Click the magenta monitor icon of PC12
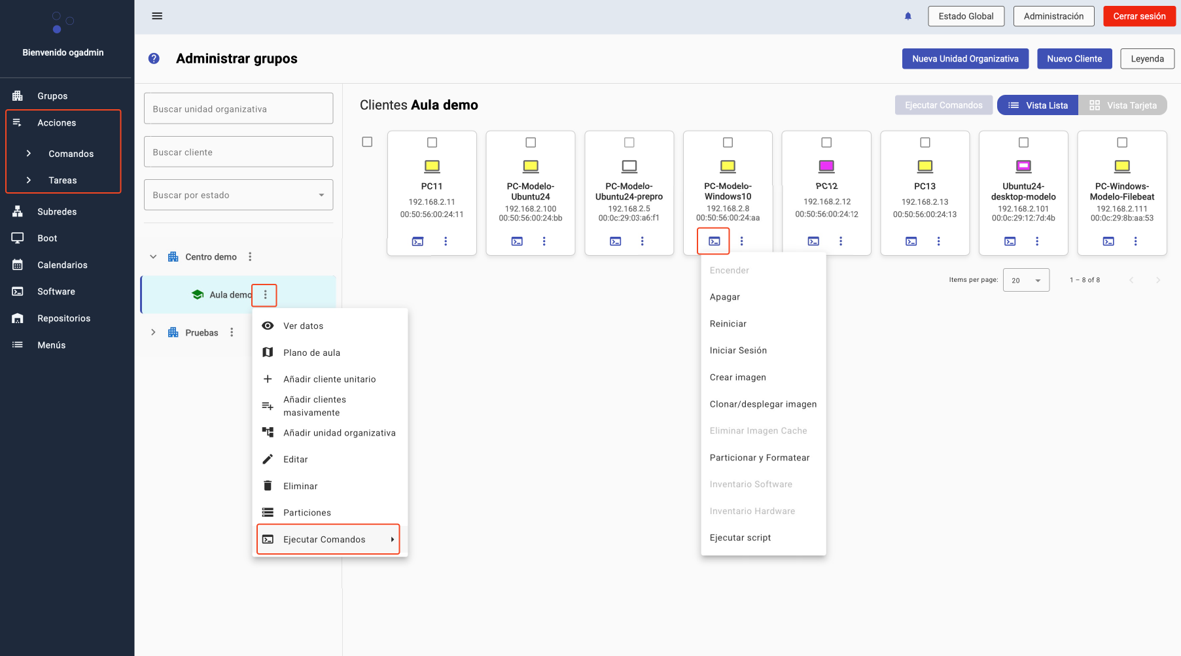 pos(826,166)
